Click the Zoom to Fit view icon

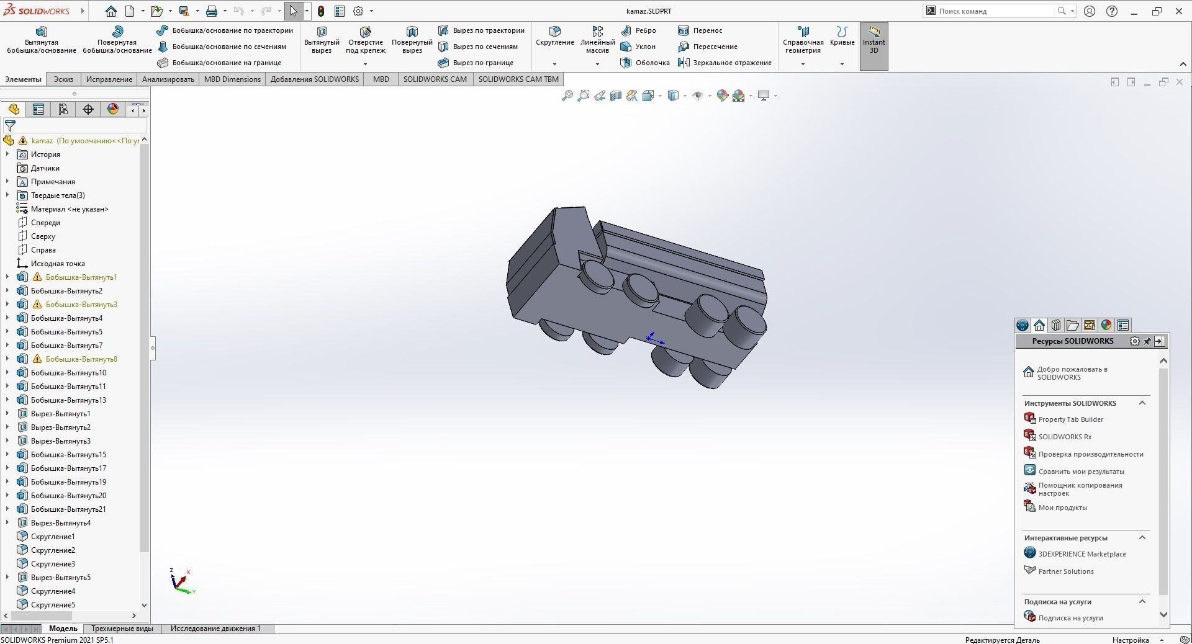click(567, 96)
